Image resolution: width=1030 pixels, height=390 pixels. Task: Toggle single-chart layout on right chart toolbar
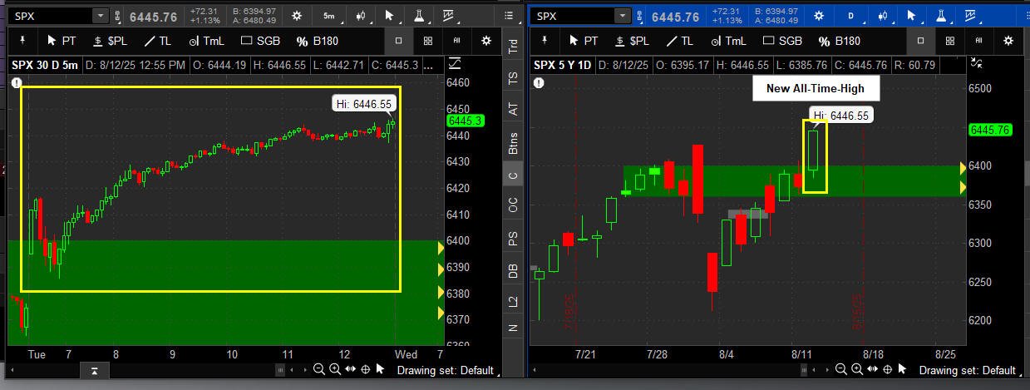(920, 41)
